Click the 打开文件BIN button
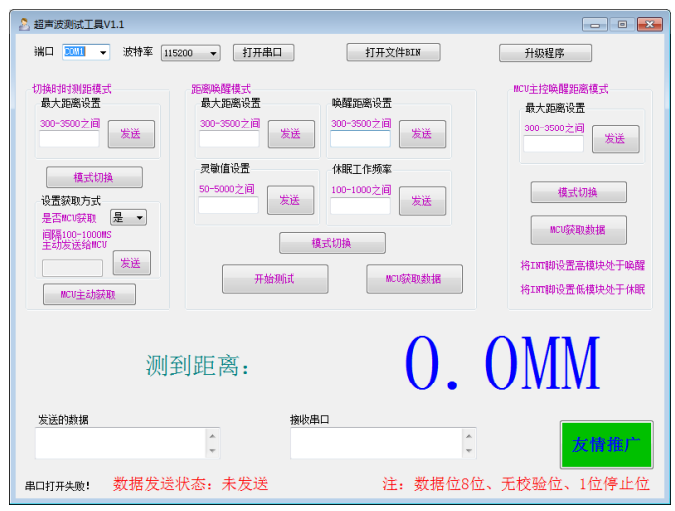The image size is (675, 511). 393,53
